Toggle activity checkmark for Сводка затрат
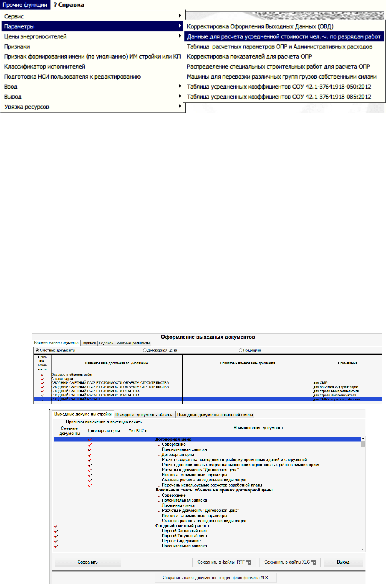The image size is (386, 584). pyautogui.click(x=42, y=379)
